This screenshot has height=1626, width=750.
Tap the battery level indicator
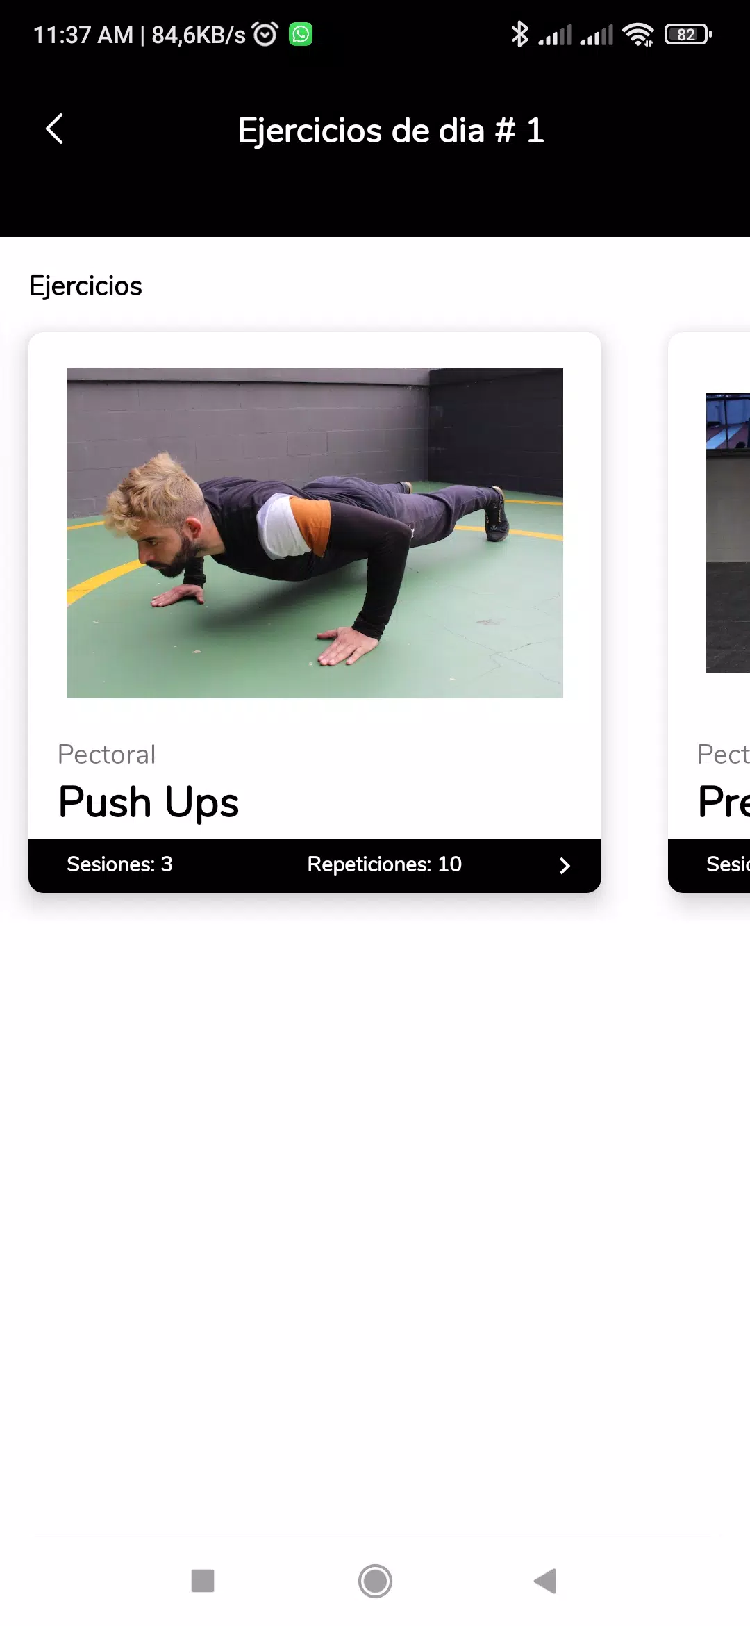click(688, 34)
